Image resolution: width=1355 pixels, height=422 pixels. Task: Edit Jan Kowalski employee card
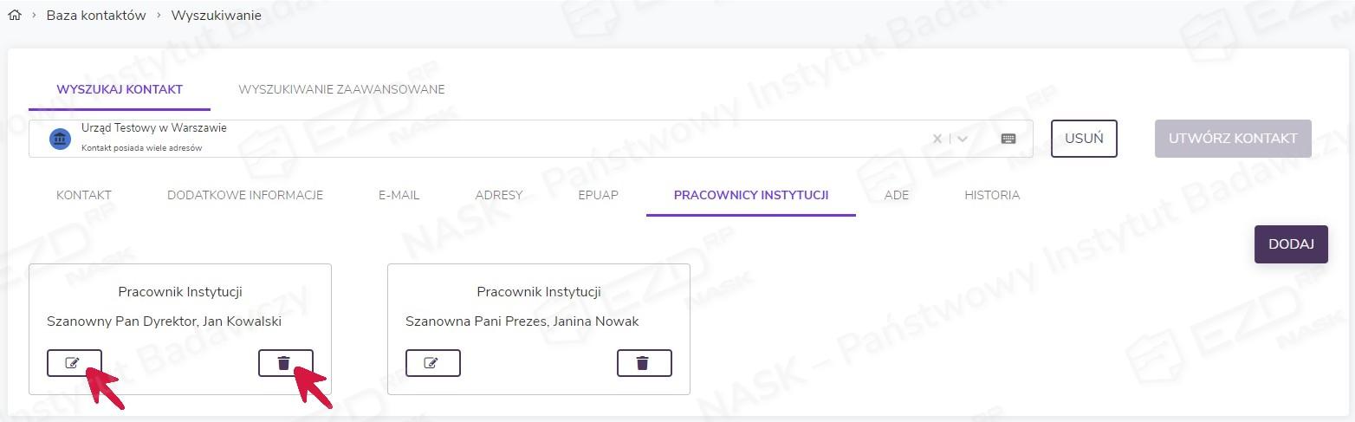point(74,363)
